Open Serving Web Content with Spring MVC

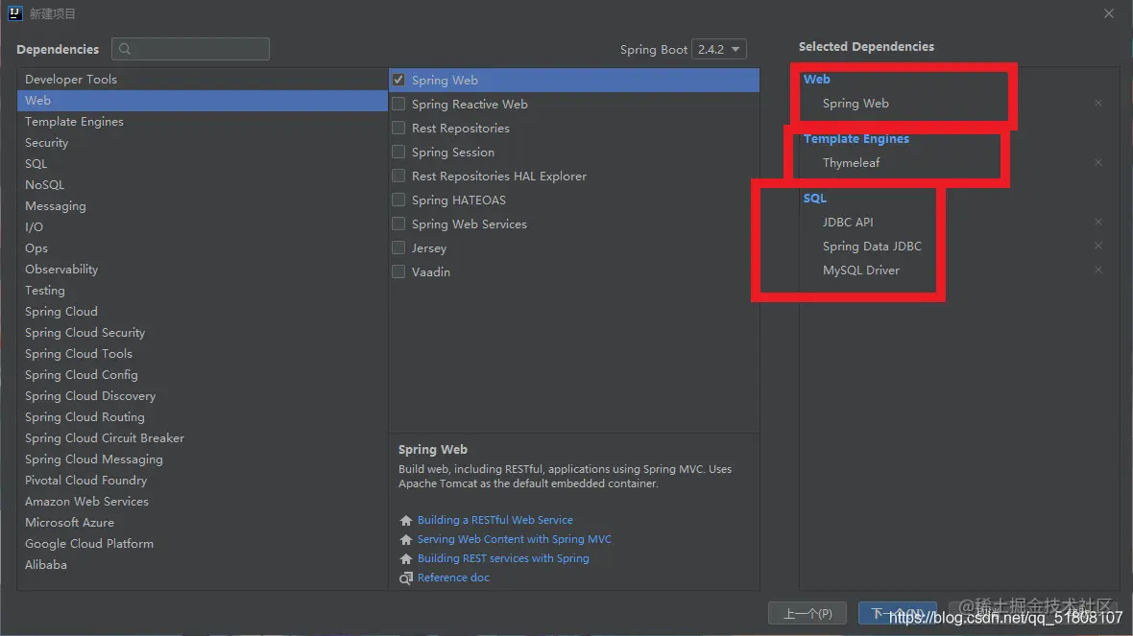514,539
